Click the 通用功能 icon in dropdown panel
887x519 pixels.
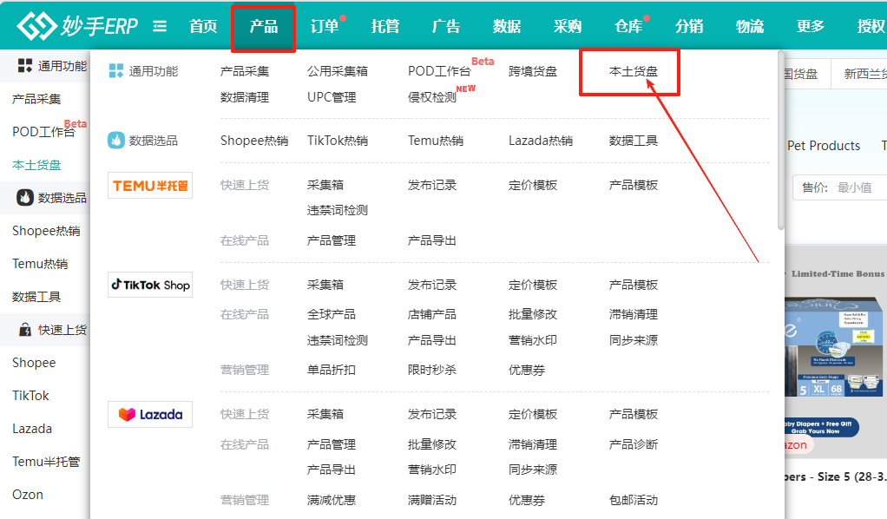point(116,71)
